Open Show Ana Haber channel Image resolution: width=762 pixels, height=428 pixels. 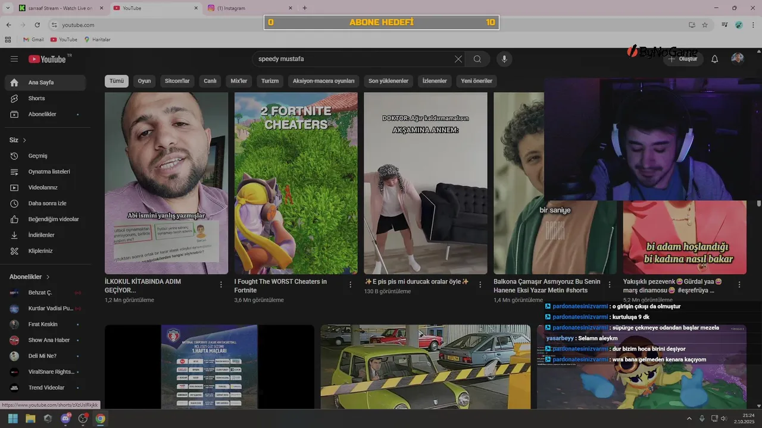(x=45, y=340)
